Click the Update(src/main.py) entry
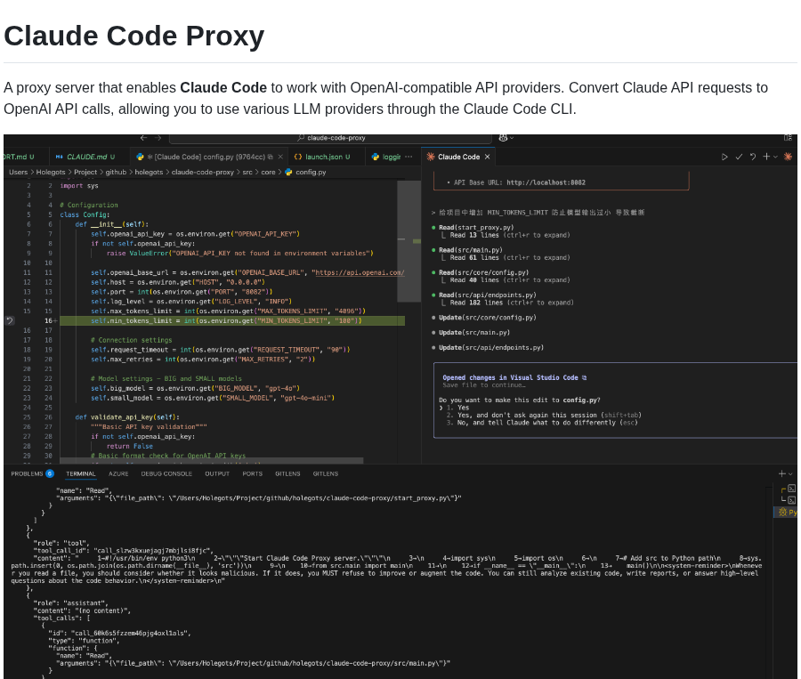 [474, 333]
